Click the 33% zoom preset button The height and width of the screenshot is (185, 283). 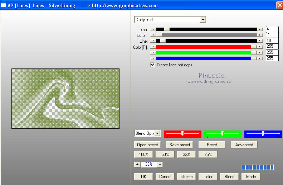point(186,155)
